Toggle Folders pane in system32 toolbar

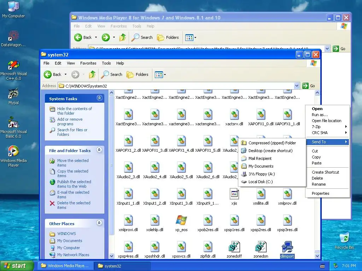tap(138, 74)
